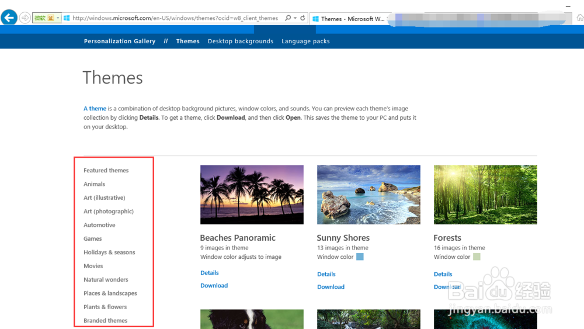The width and height of the screenshot is (584, 329).
Task: Switch to the Themes - Microsoft browser tab
Action: 348,19
